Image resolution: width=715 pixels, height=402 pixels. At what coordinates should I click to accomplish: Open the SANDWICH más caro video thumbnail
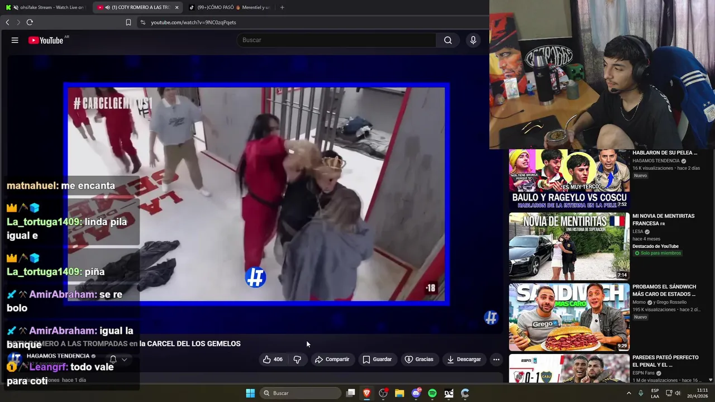click(569, 317)
